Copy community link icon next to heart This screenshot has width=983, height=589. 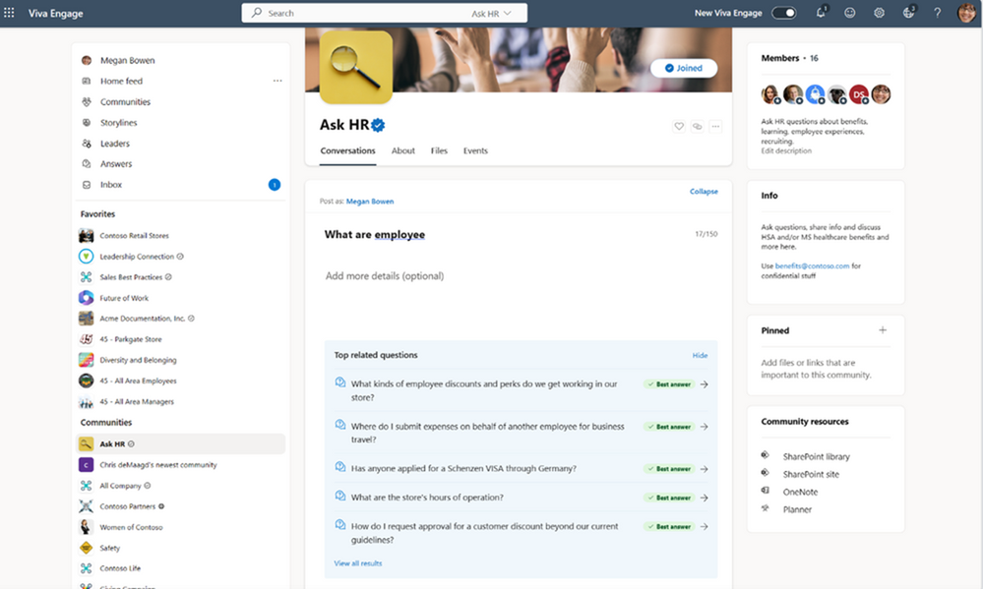click(697, 127)
